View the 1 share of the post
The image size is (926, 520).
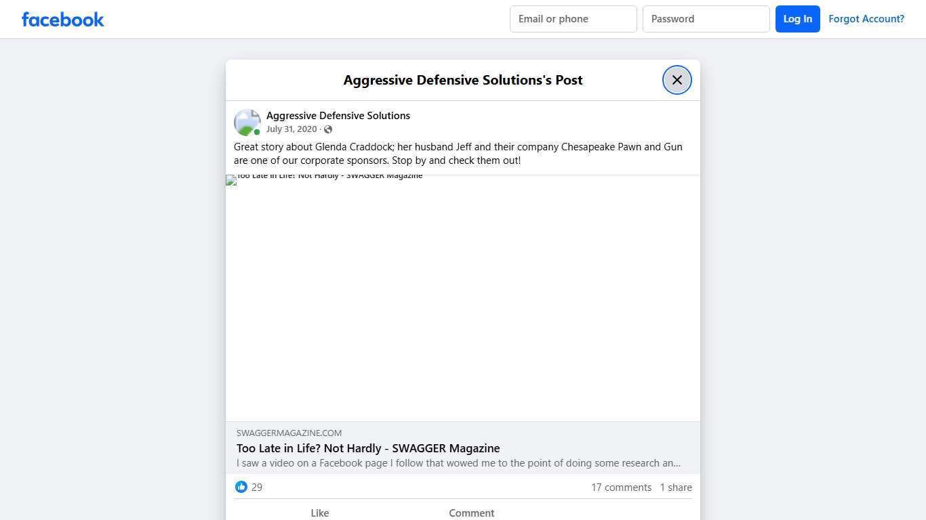pyautogui.click(x=675, y=487)
